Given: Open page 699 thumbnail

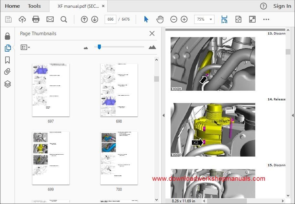Looking at the screenshot, I should pyautogui.click(x=51, y=158).
